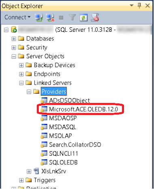The image size is (154, 189).
Task: Select the ADsDSOObject provider icon
Action: click(44, 101)
